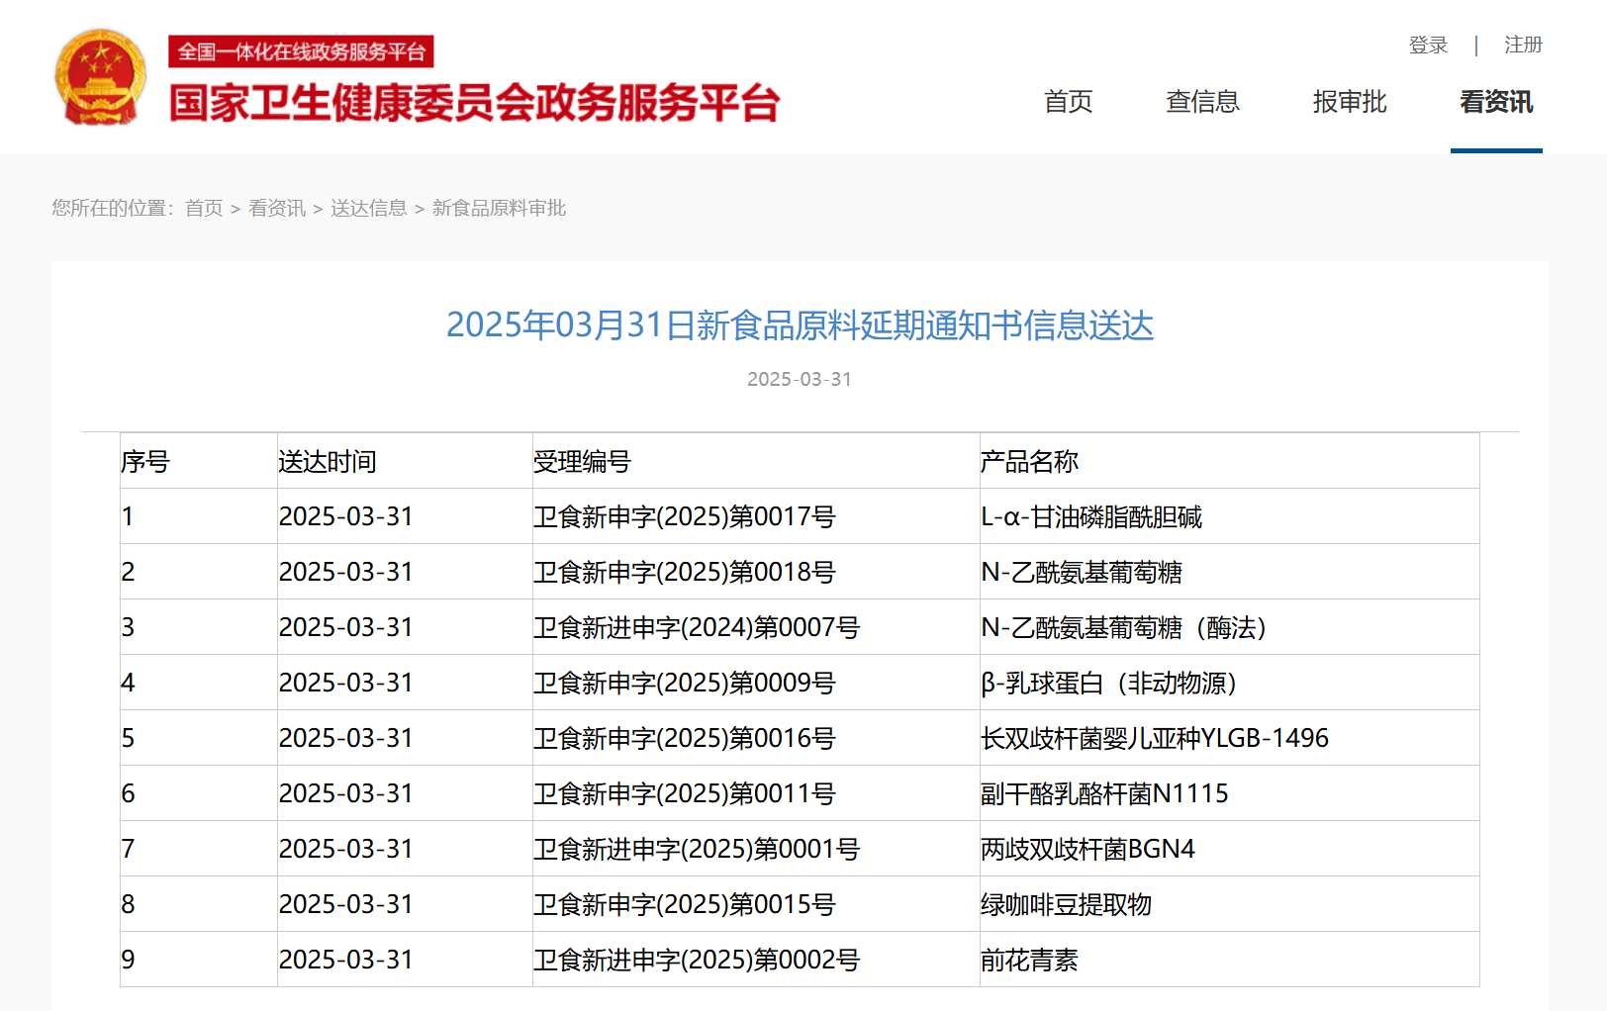1607x1011 pixels.
Task: Click acceptance number 卫食新进申字(2024)第0007号
Action: [696, 628]
